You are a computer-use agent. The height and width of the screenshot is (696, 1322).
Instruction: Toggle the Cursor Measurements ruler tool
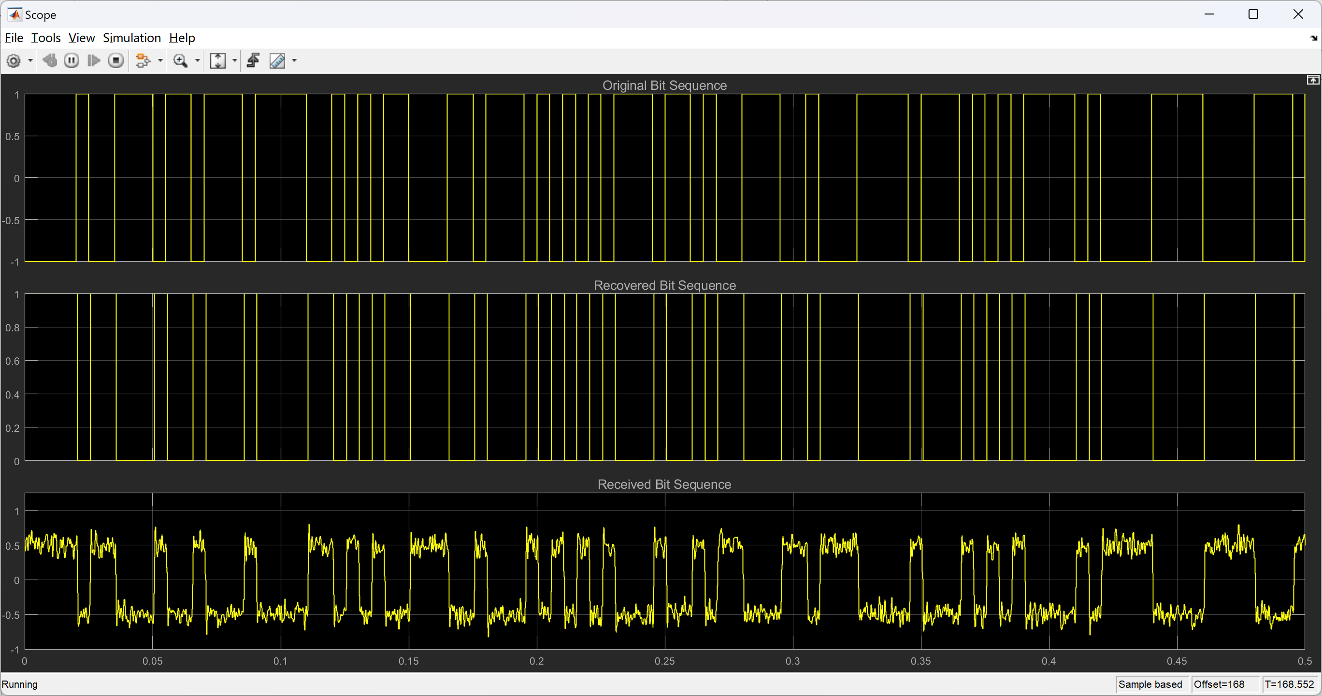[x=278, y=60]
